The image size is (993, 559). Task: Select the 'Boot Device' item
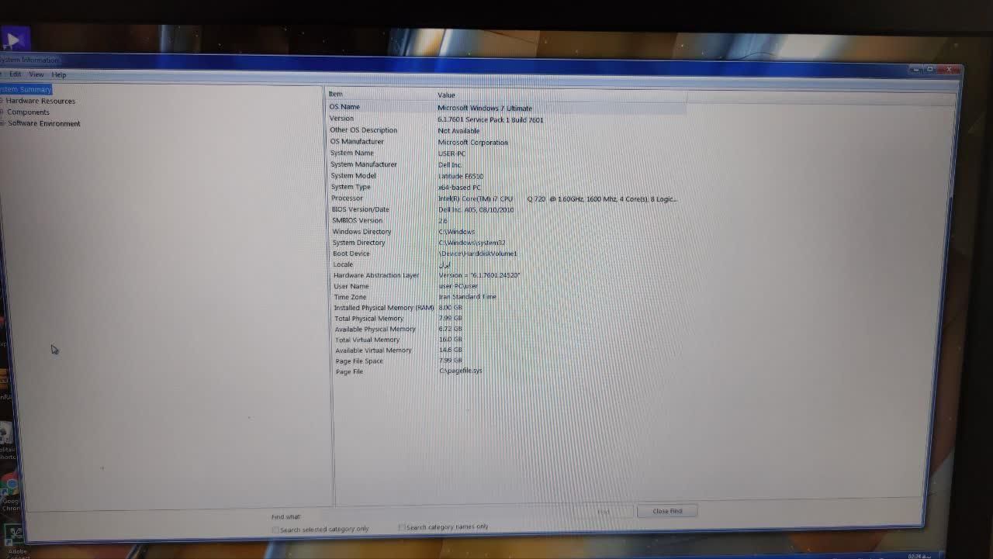[x=351, y=254]
